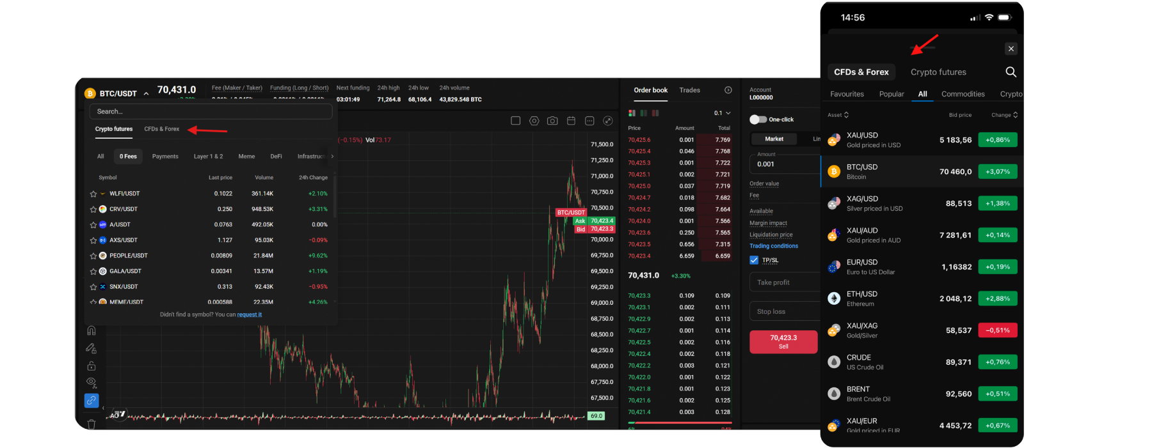Image resolution: width=1152 pixels, height=448 pixels.
Task: Click the blue link sync icon
Action: pyautogui.click(x=92, y=401)
